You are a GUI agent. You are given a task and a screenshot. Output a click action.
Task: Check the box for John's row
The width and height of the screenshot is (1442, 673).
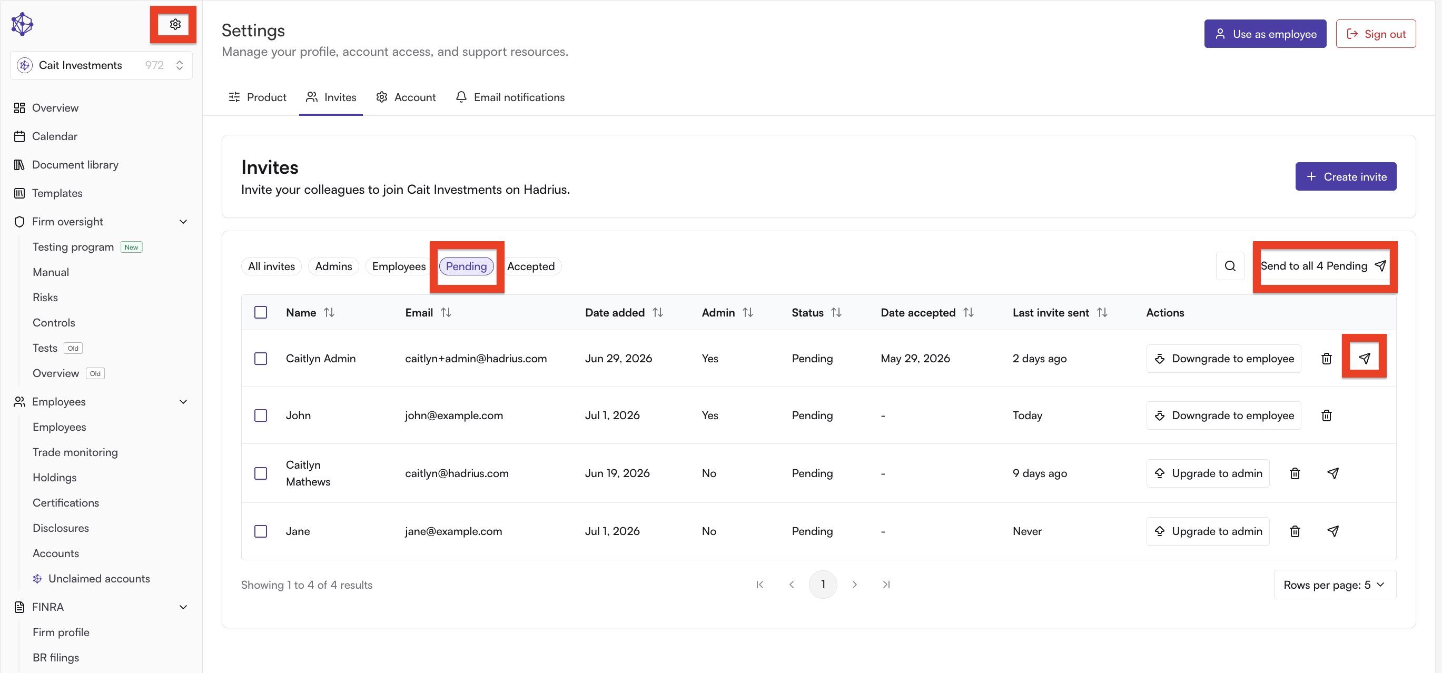260,415
